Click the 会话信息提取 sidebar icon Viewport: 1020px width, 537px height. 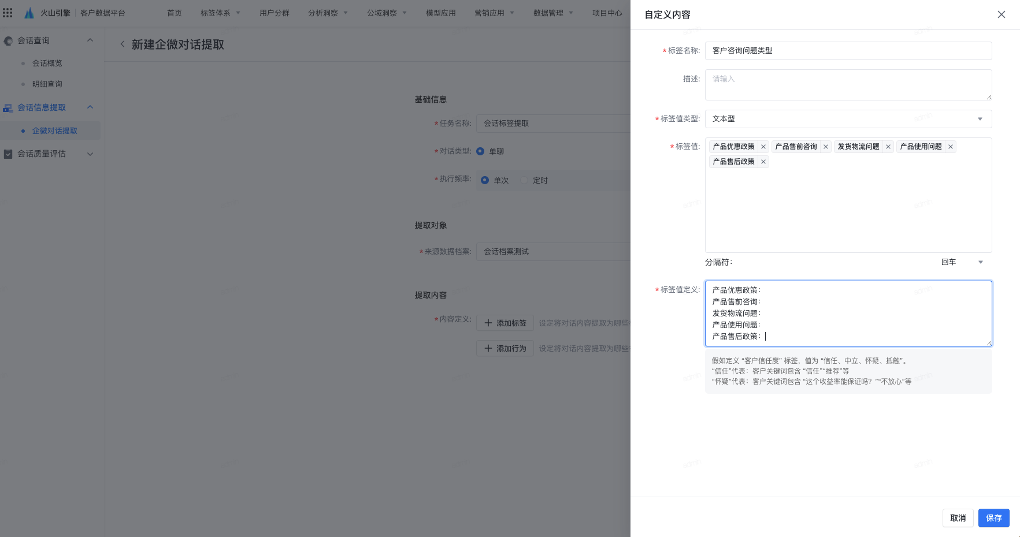tap(8, 108)
